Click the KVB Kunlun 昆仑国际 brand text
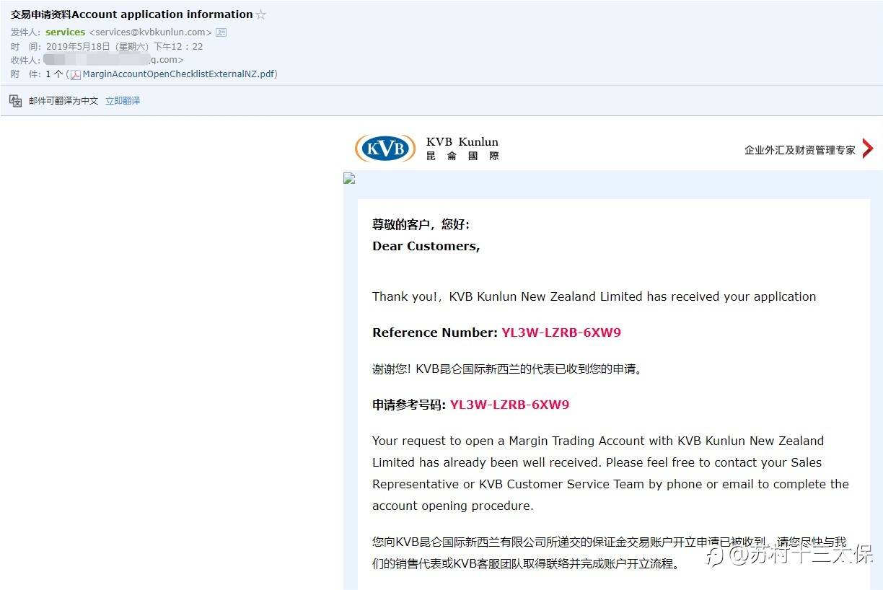Screen dimensions: 883x590 (462, 149)
